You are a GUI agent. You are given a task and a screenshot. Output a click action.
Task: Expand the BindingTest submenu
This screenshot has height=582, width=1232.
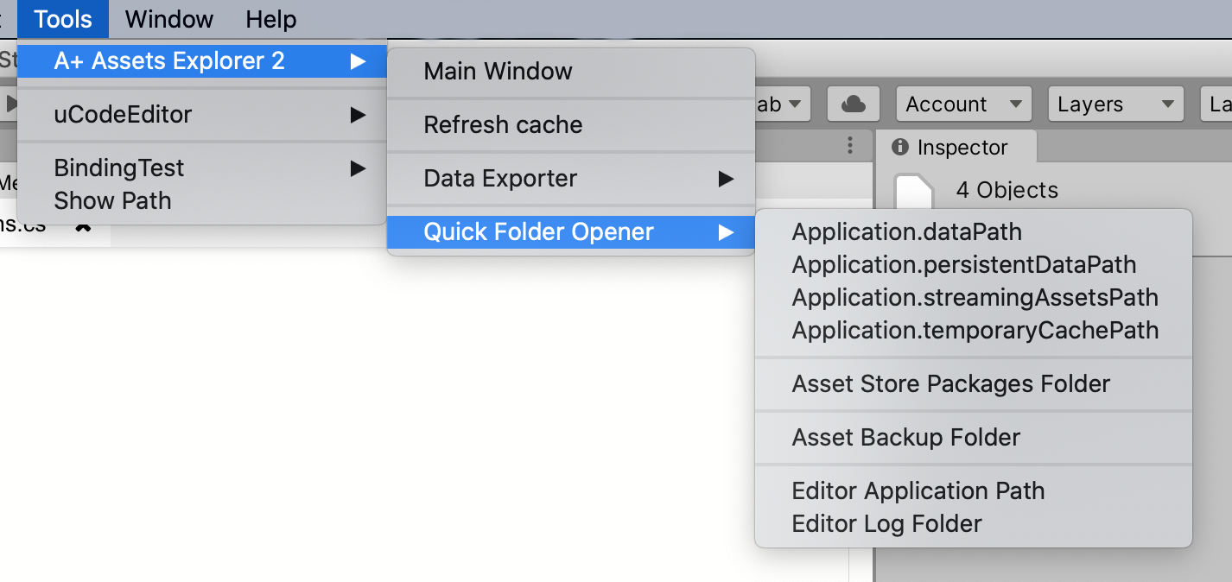202,168
